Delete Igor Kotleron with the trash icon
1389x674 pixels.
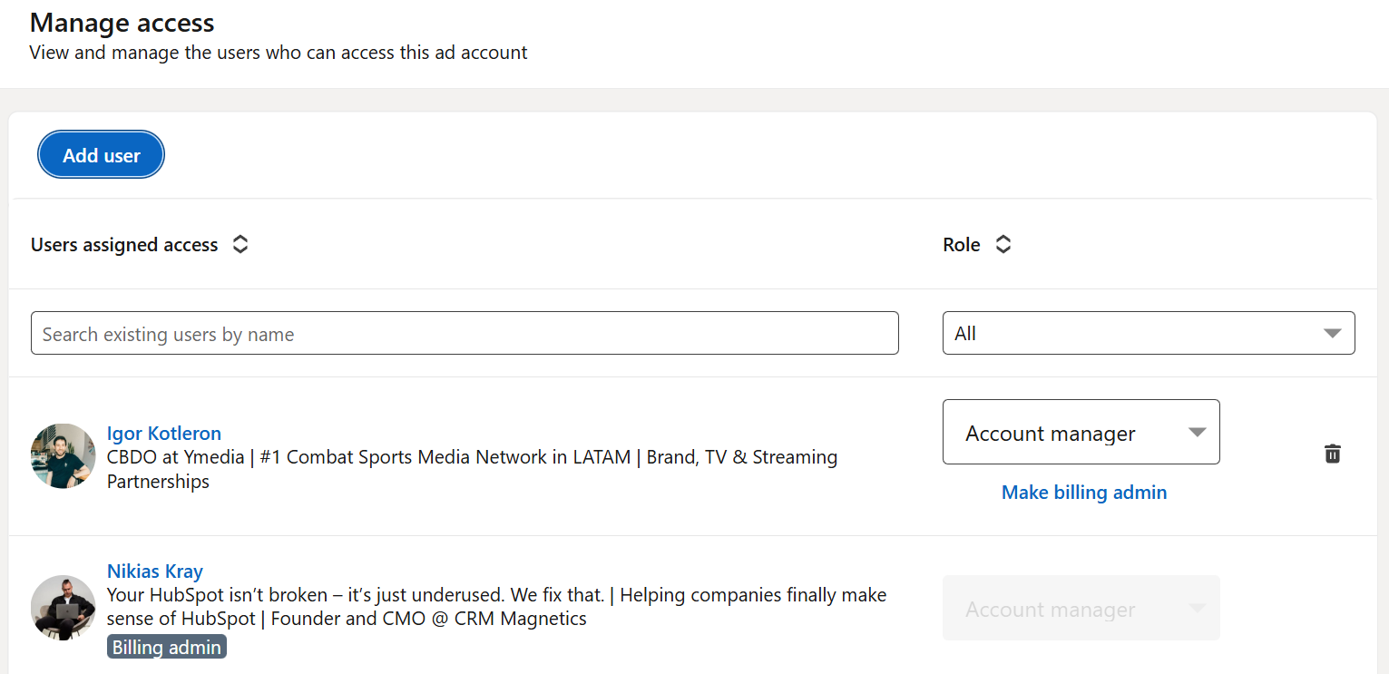click(x=1332, y=454)
